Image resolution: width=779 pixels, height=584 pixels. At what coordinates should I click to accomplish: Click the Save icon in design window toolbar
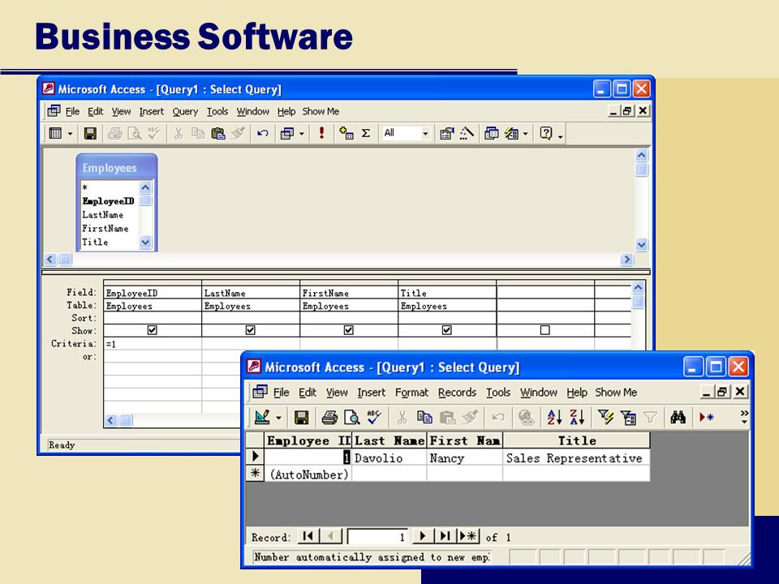[x=90, y=133]
